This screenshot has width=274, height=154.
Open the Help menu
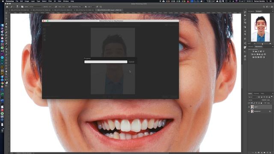pos(72,1)
